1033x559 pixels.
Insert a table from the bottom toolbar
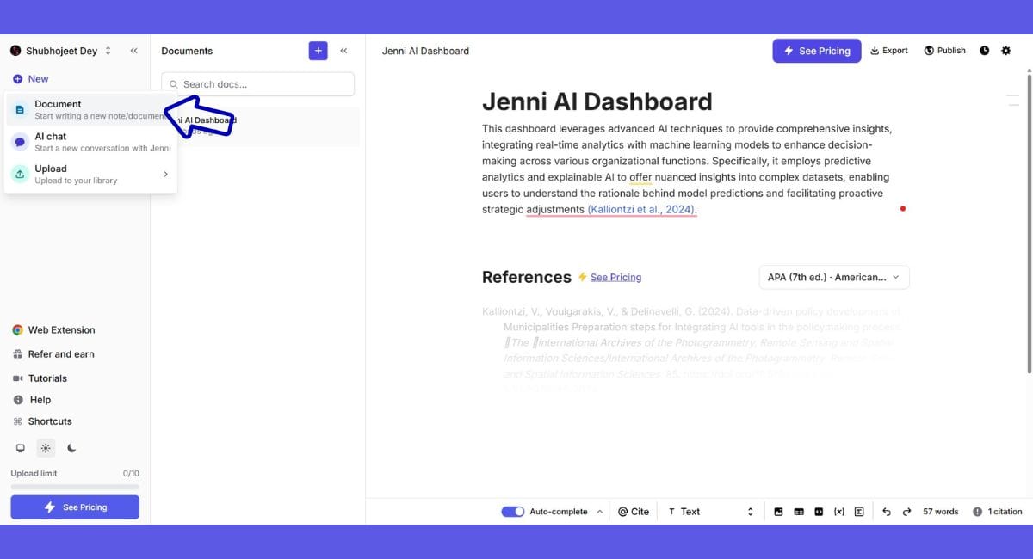799,512
